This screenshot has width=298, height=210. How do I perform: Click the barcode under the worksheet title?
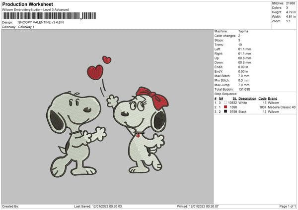49,16
